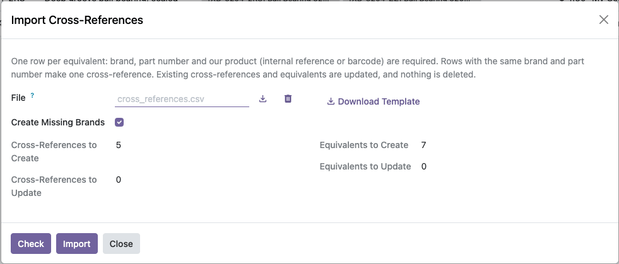Viewport: 619px width, 264px height.
Task: Download the uploaded cross_references.csv file
Action: 262,99
